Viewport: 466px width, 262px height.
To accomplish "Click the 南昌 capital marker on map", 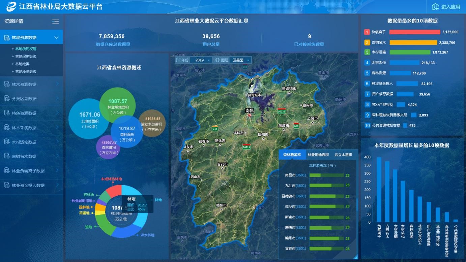I will 250,115.
